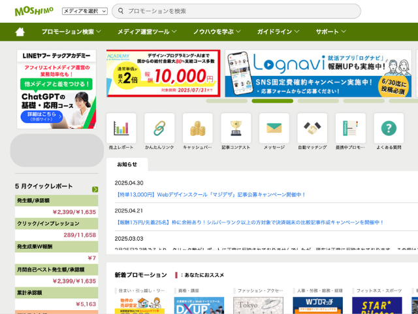Screen dimensions: 418x314
Task: Click the 新着プロモーション heading
Action: 141,275
